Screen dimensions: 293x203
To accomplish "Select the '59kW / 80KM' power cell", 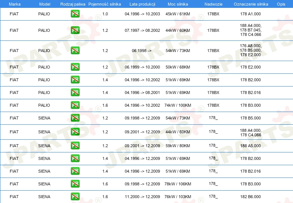I will pyautogui.click(x=178, y=146).
